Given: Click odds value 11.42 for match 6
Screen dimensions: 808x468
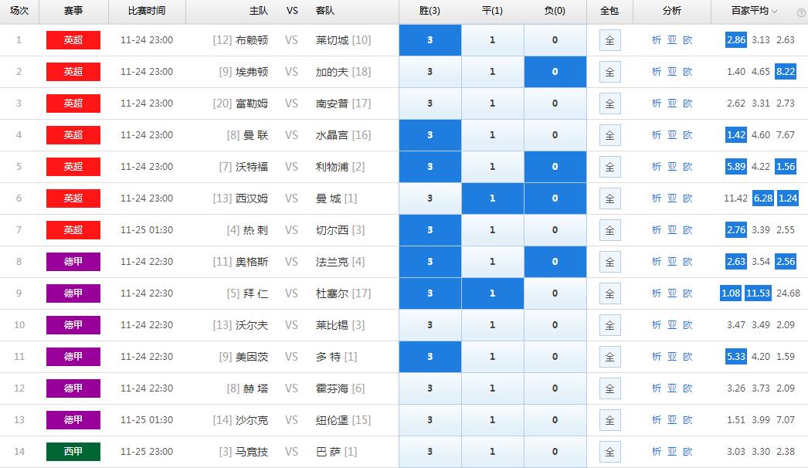Looking at the screenshot, I should pos(735,198).
